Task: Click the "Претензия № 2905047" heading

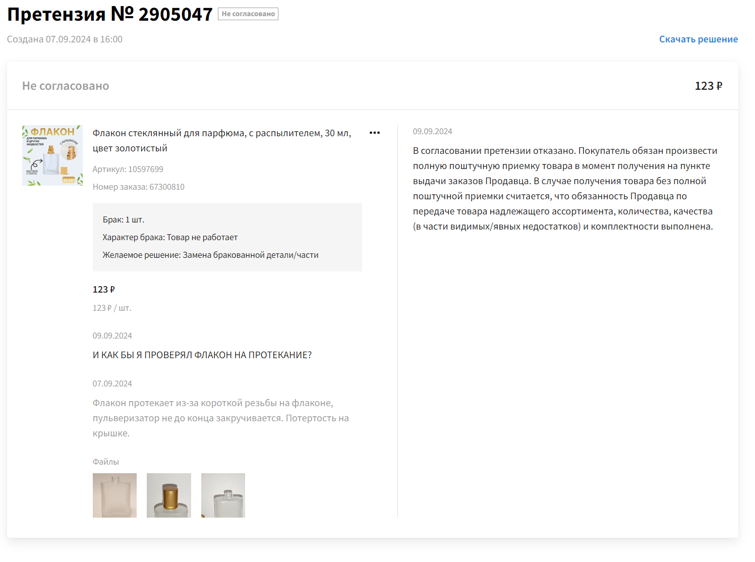Action: [x=109, y=14]
